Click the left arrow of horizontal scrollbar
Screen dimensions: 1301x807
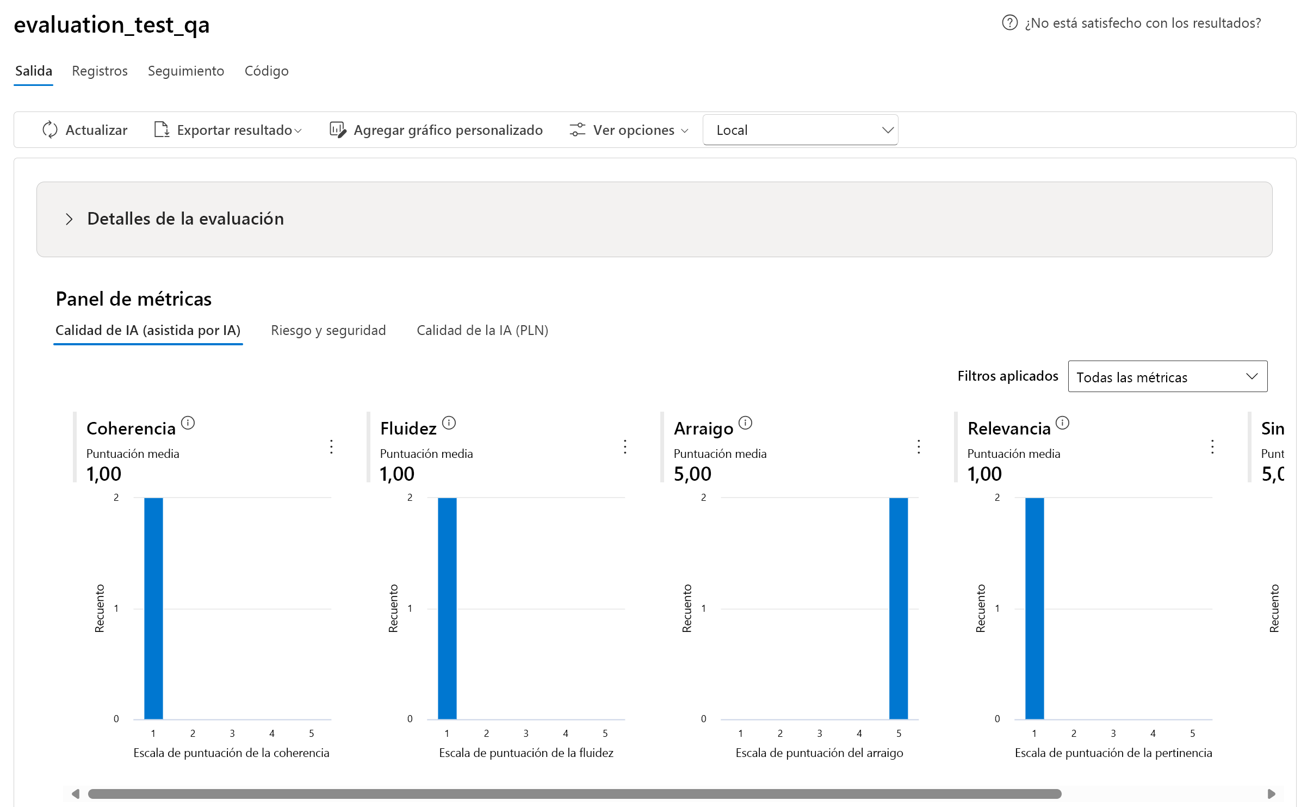(76, 794)
